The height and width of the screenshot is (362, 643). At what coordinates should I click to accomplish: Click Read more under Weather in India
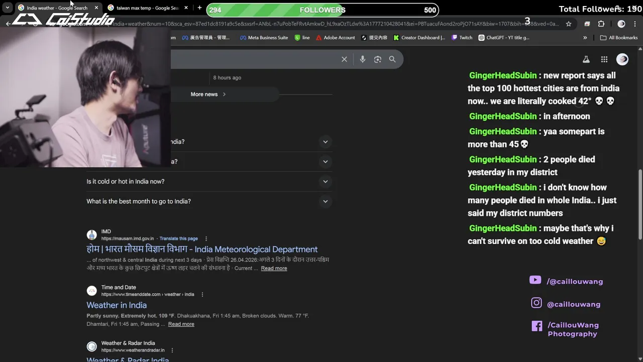181,324
